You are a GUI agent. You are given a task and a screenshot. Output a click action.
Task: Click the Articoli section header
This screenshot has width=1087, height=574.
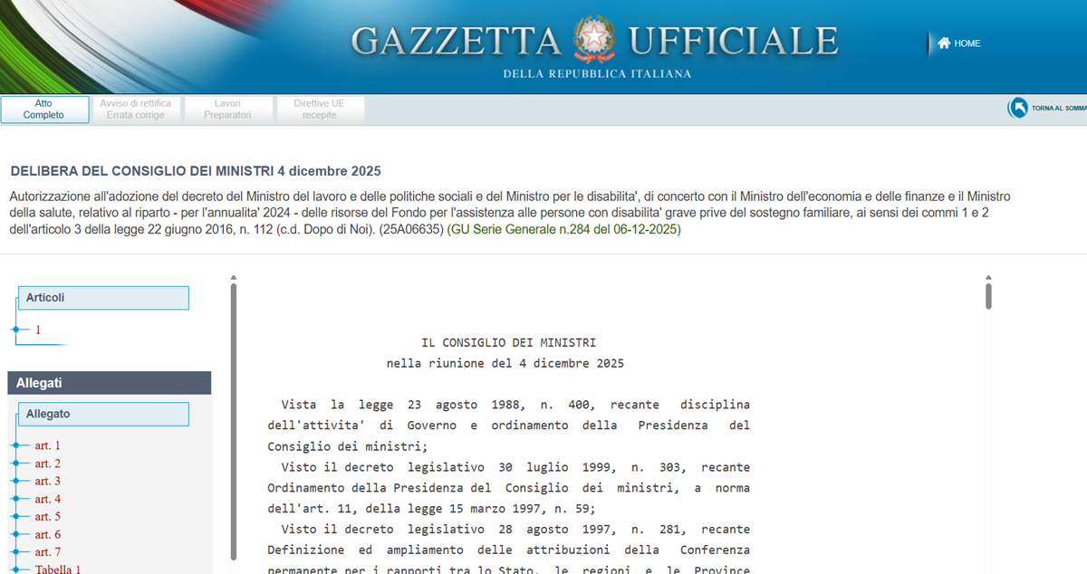[103, 298]
